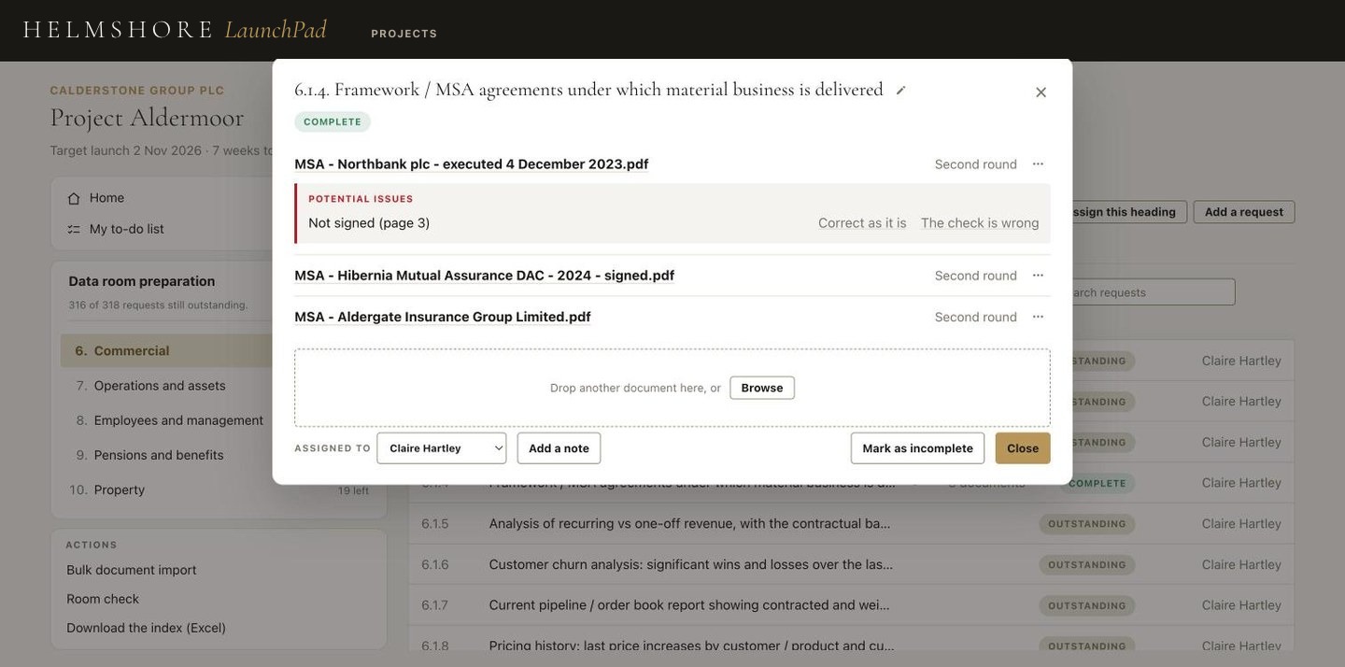The image size is (1345, 667).
Task: Close the dialog with the X icon
Action: 1041,92
